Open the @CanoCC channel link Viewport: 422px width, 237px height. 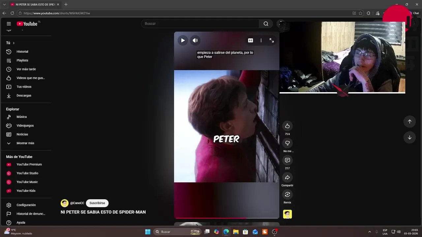click(77, 203)
